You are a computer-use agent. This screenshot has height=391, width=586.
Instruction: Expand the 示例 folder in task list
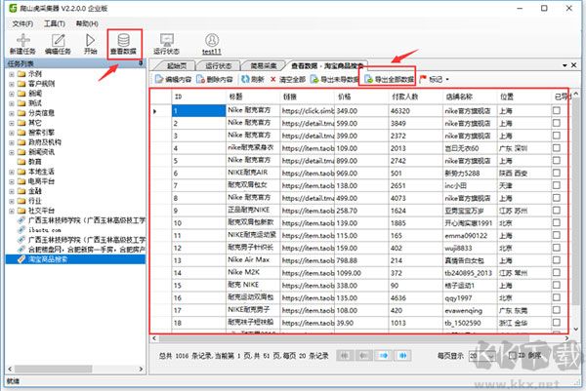tap(12, 74)
